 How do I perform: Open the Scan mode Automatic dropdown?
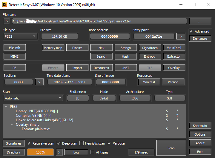[33, 98]
